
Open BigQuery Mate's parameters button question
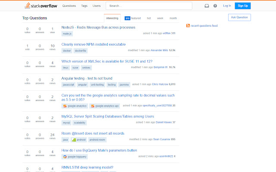99,150
